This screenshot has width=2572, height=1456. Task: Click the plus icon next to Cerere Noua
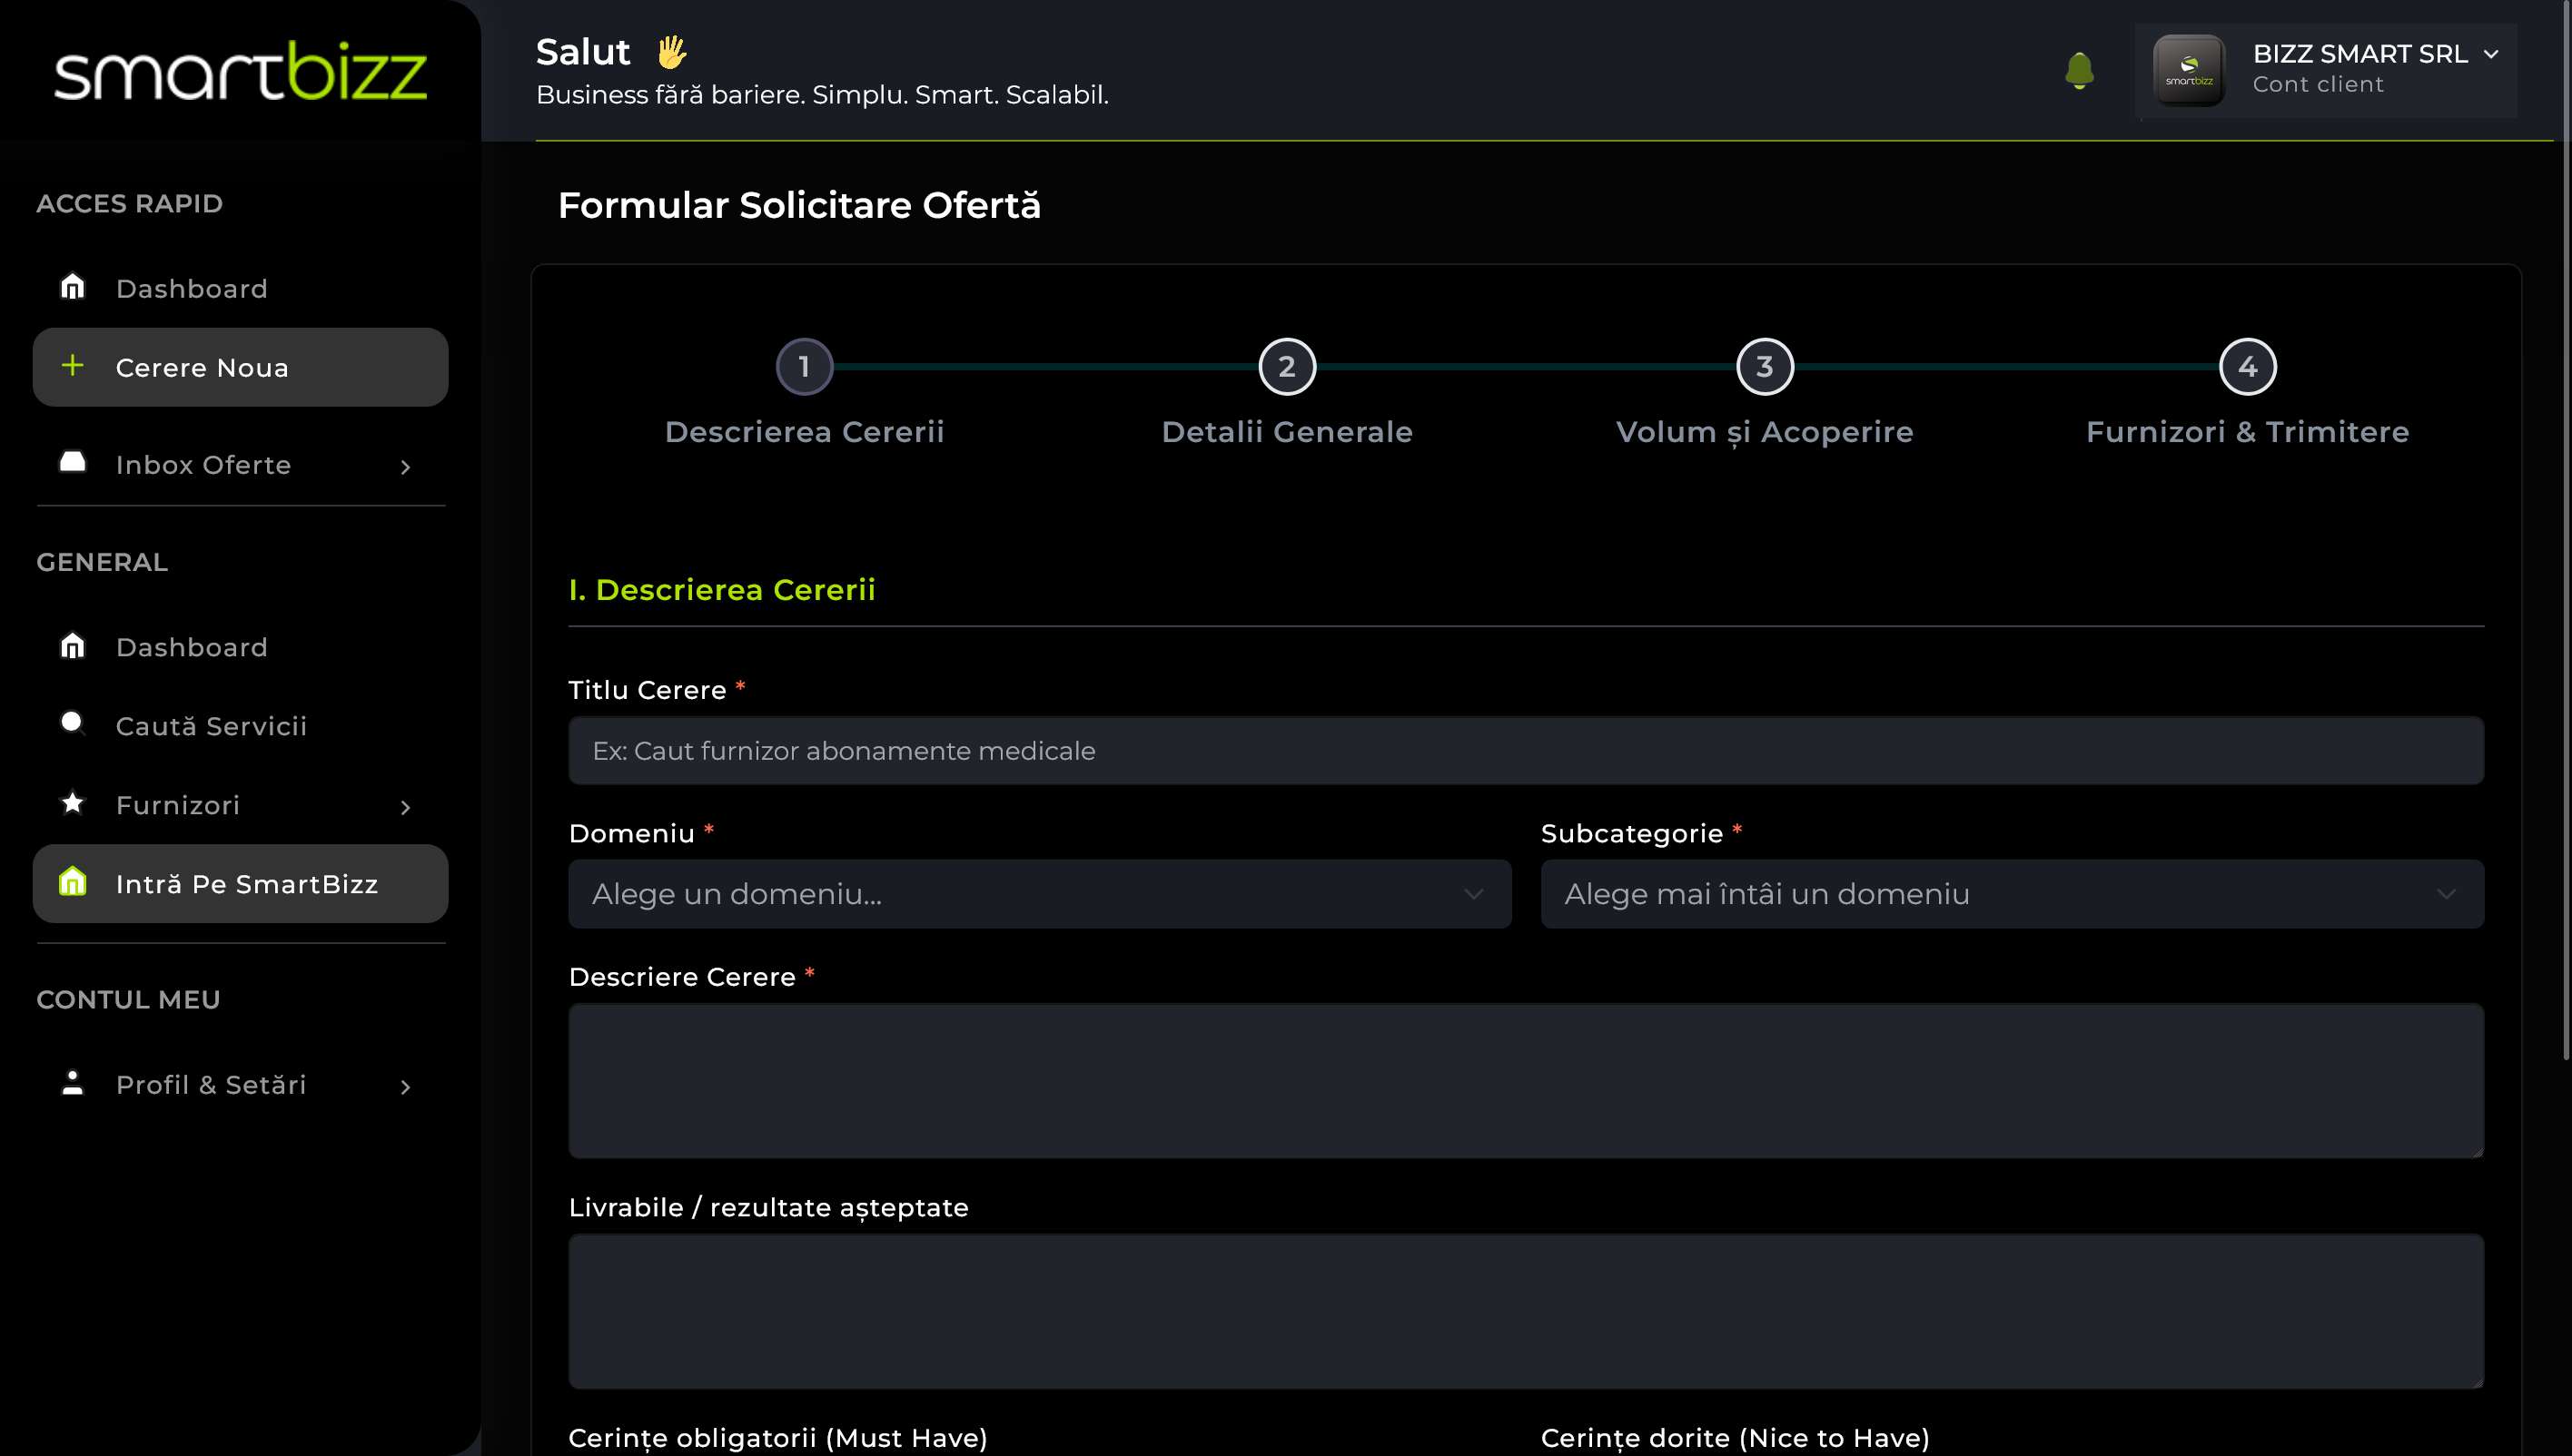tap(72, 366)
